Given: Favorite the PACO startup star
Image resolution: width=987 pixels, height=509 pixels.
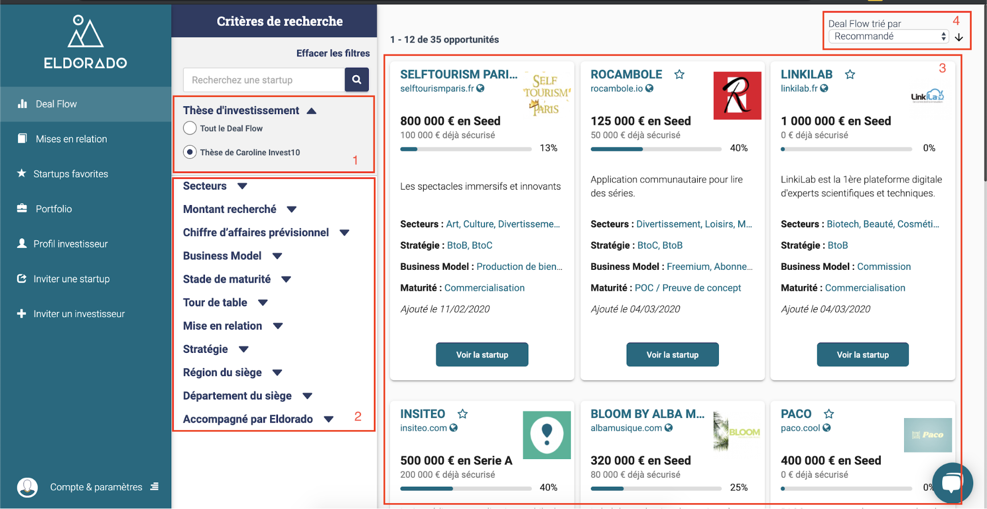Looking at the screenshot, I should [829, 414].
